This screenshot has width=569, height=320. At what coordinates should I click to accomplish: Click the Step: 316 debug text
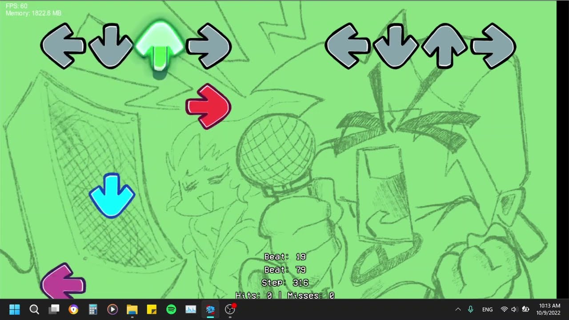point(285,283)
